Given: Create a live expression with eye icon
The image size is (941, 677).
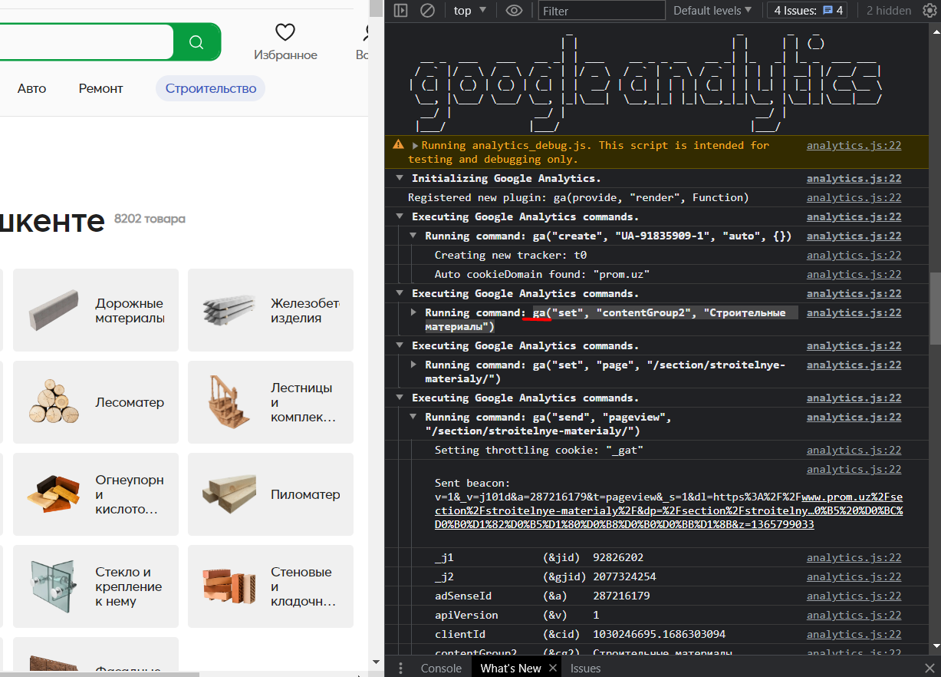Looking at the screenshot, I should [x=514, y=10].
